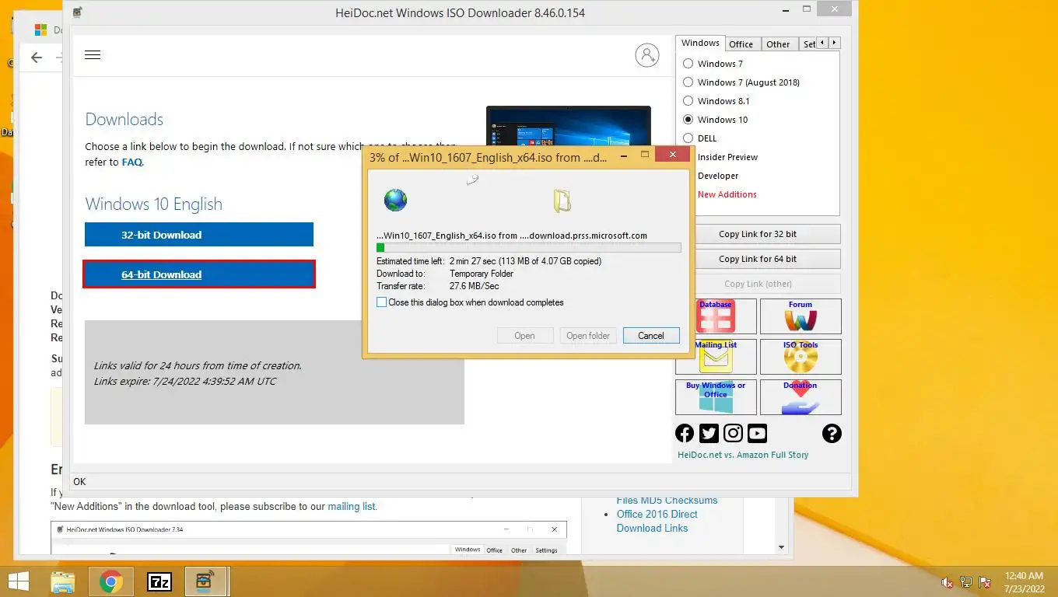Image resolution: width=1058 pixels, height=597 pixels.
Task: Click the download progress bar
Action: click(x=529, y=248)
